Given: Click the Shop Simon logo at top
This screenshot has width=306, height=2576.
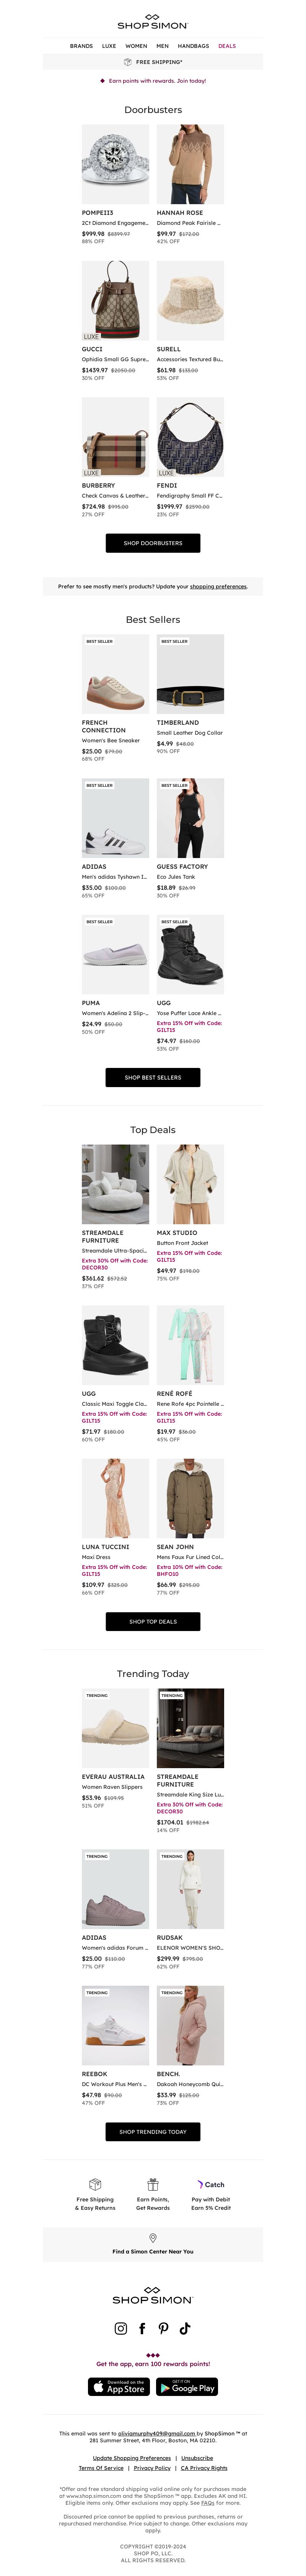Looking at the screenshot, I should point(153,21).
